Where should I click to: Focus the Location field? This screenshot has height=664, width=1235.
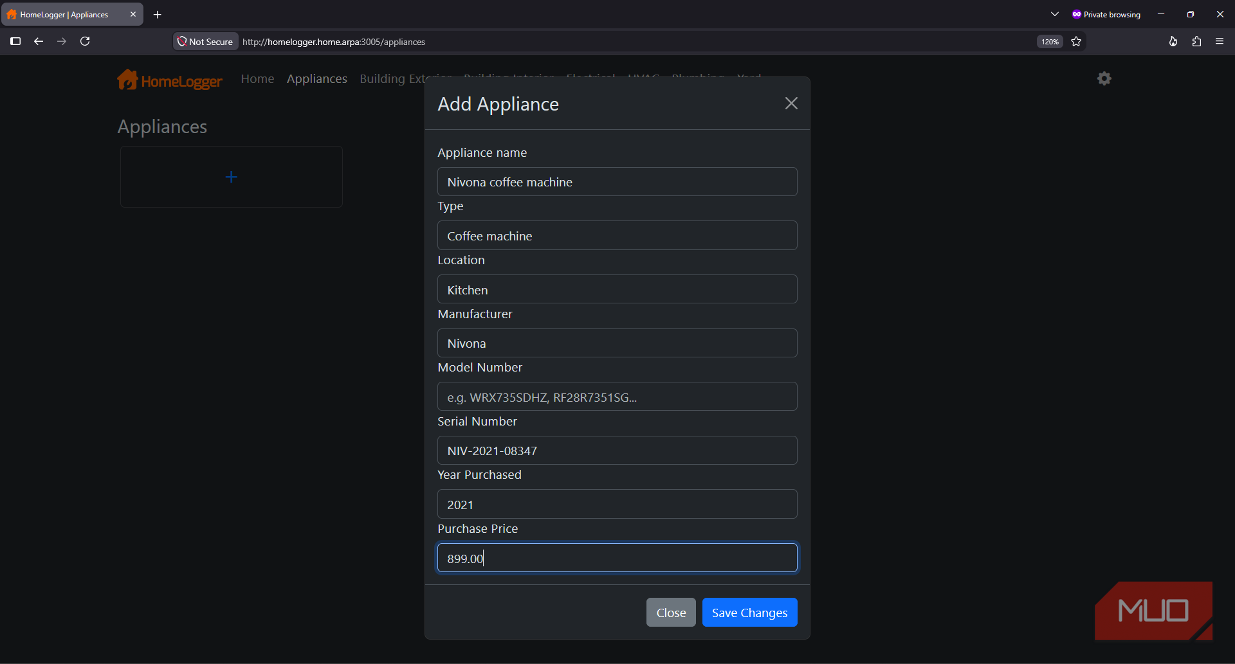click(617, 290)
